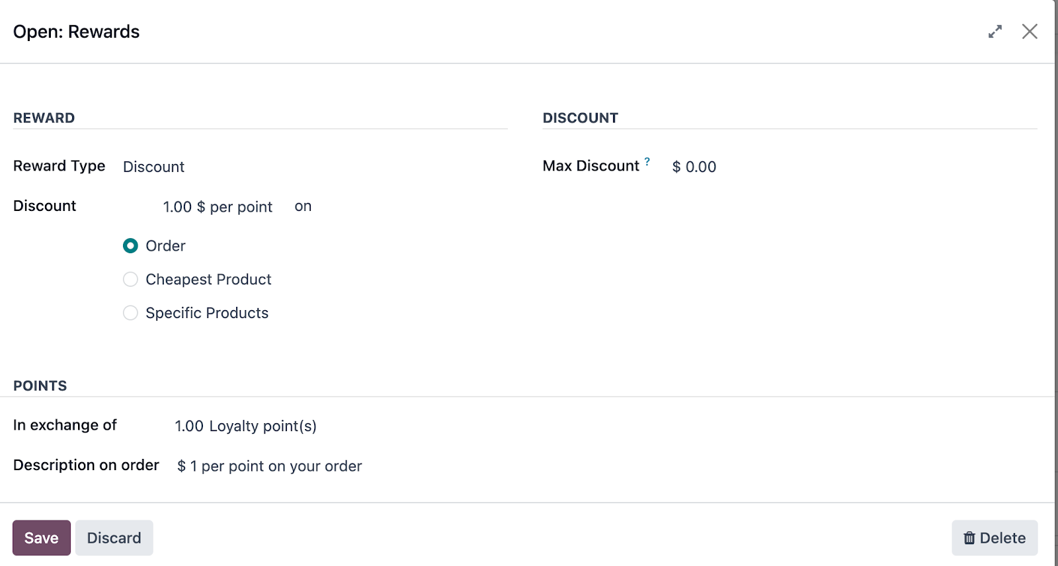
Task: Click the Max Discount field label
Action: pyautogui.click(x=590, y=166)
